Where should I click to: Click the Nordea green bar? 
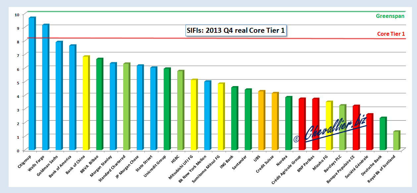pyautogui.click(x=289, y=123)
